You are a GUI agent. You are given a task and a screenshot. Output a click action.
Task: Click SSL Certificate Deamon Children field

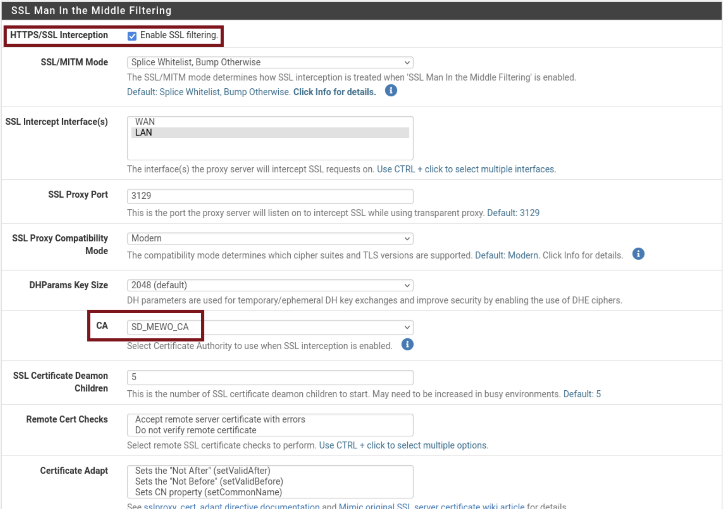pyautogui.click(x=270, y=377)
